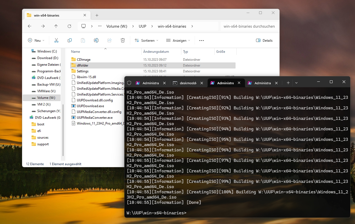Image resolution: width=355 pixels, height=224 pixels.
Task: Click the win-x64-binaries breadcrumb in address bar
Action: coord(172,26)
